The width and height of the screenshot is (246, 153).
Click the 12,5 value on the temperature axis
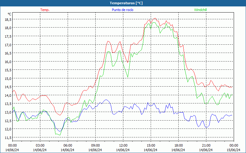[x=8, y=121]
